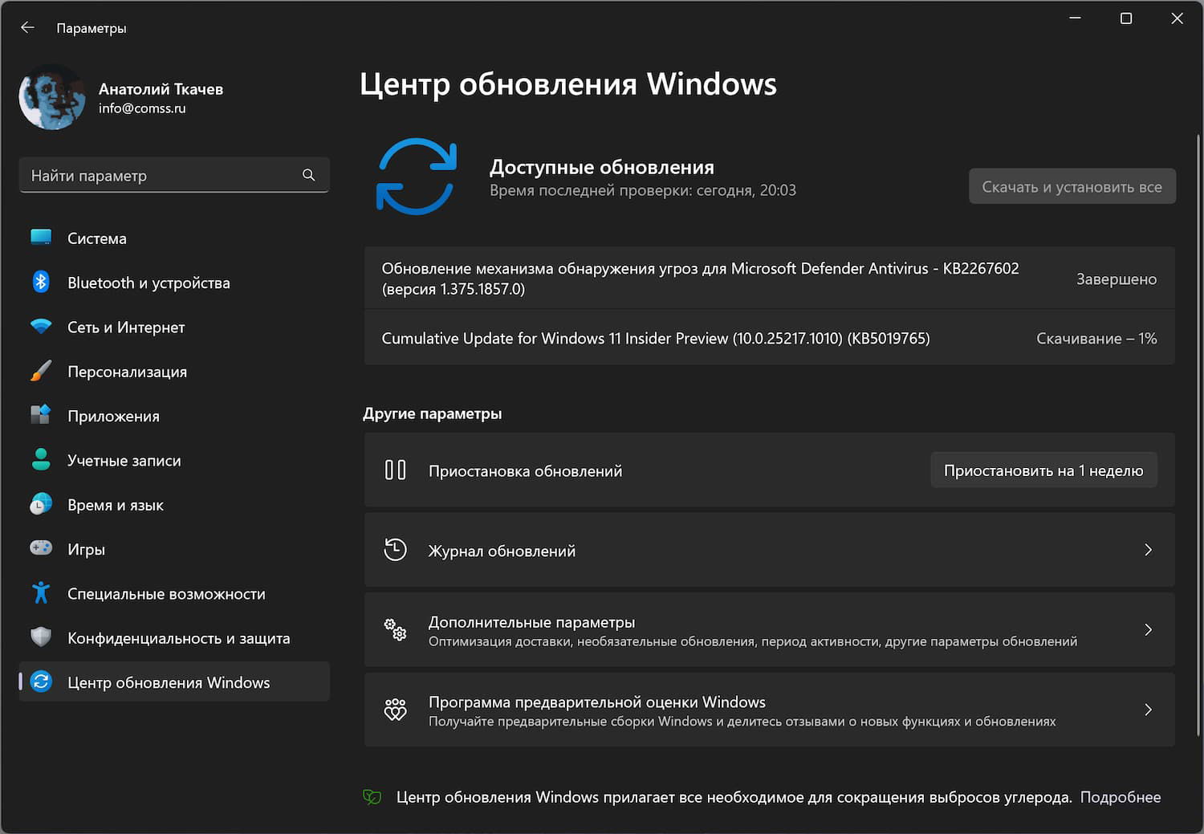Click the Accessibility figure icon
1204x834 pixels.
click(41, 593)
